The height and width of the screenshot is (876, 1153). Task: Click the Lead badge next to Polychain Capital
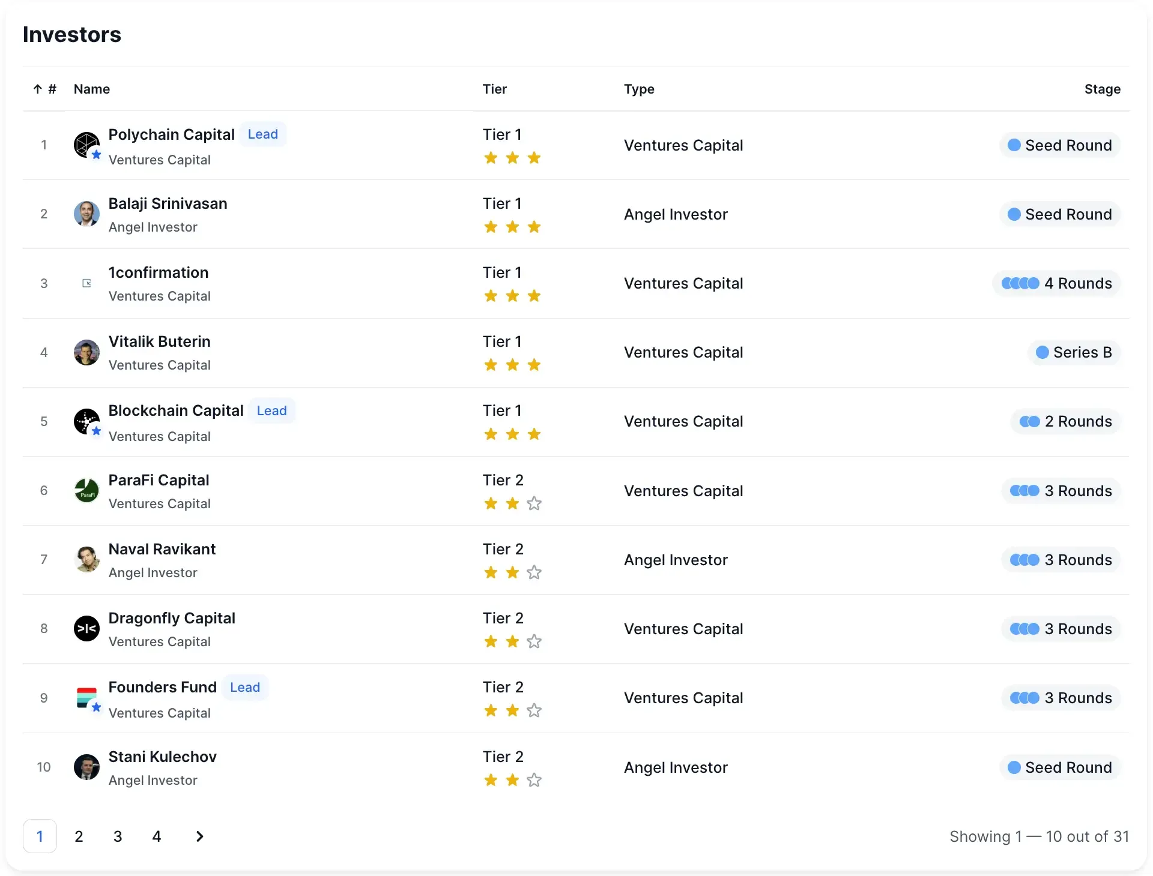(x=263, y=134)
